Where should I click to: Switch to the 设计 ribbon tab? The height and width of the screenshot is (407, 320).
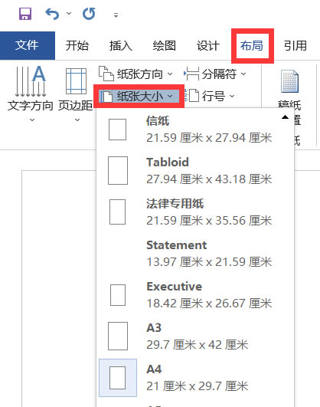click(208, 46)
